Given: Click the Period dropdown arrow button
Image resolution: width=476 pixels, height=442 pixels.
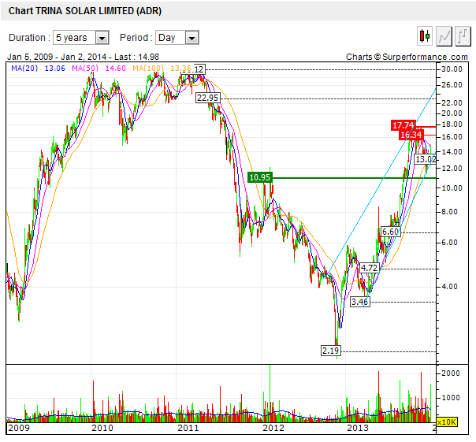Looking at the screenshot, I should (192, 38).
